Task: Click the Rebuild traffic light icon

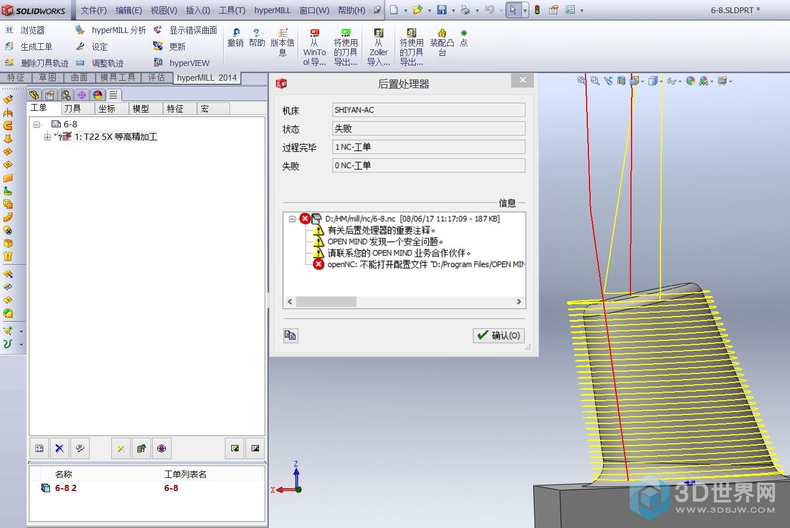Action: (x=537, y=10)
